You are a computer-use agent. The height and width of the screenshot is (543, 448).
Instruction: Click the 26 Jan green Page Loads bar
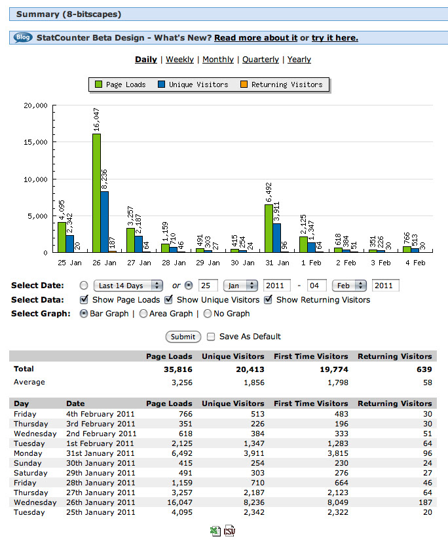click(x=96, y=193)
